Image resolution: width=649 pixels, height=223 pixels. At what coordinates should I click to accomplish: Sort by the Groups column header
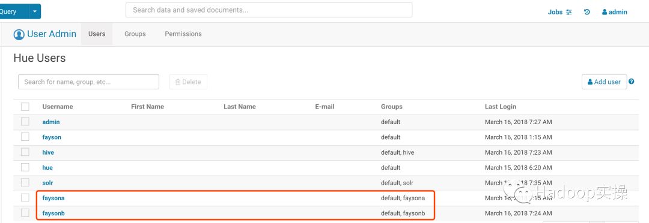click(392, 107)
